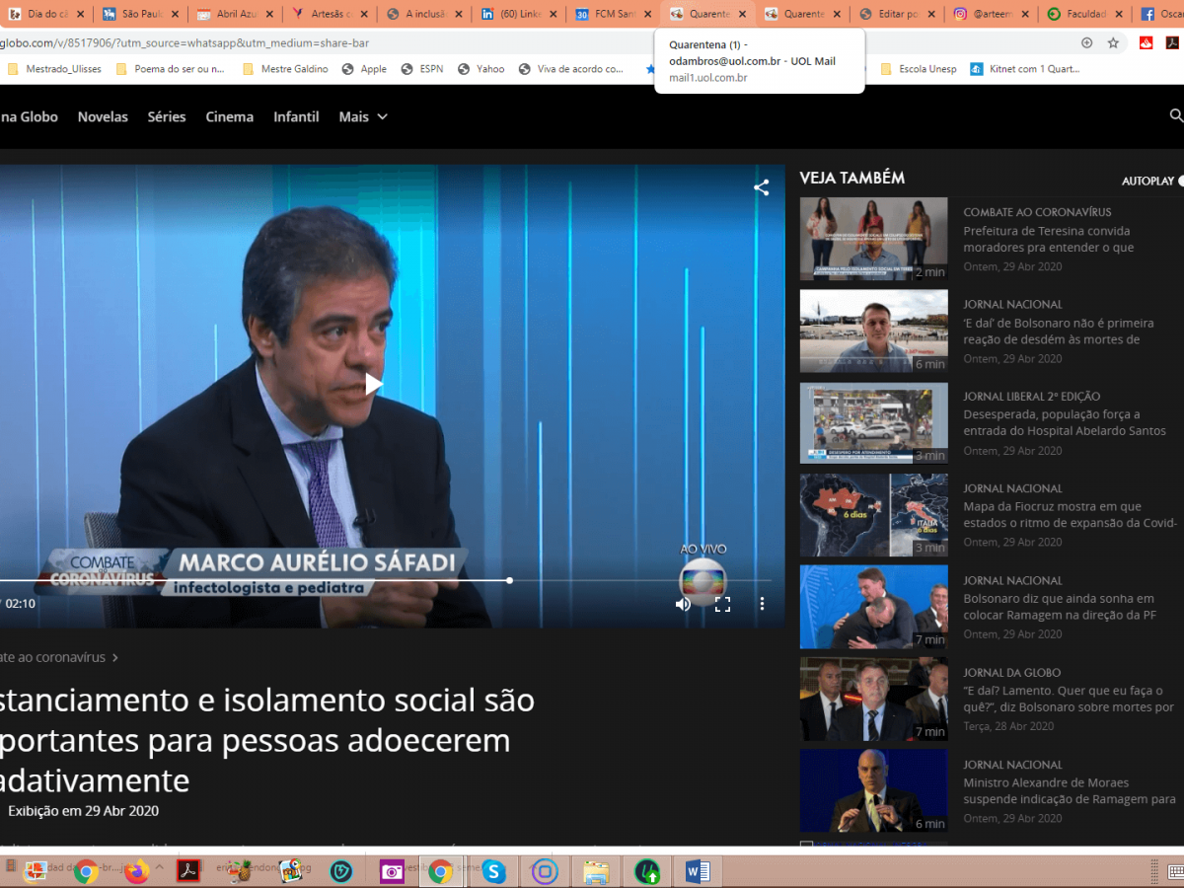The width and height of the screenshot is (1184, 888).
Task: Click the install plus icon in address bar
Action: coord(1086,42)
